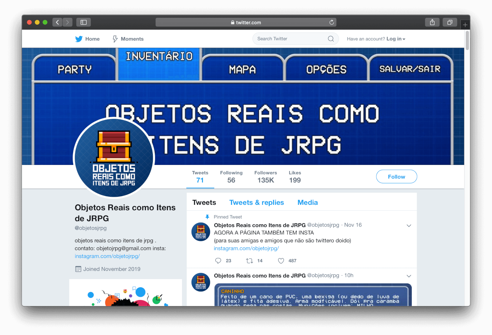
Task: Like the pinned tweet with heart icon
Action: tap(281, 261)
